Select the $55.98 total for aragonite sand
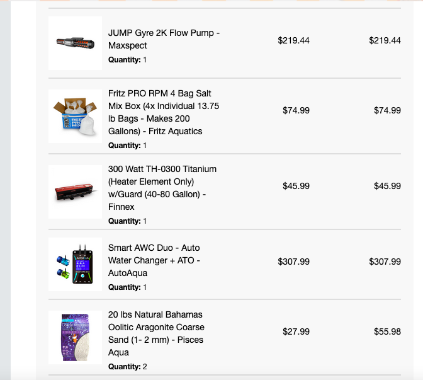423x380 pixels. 387,331
